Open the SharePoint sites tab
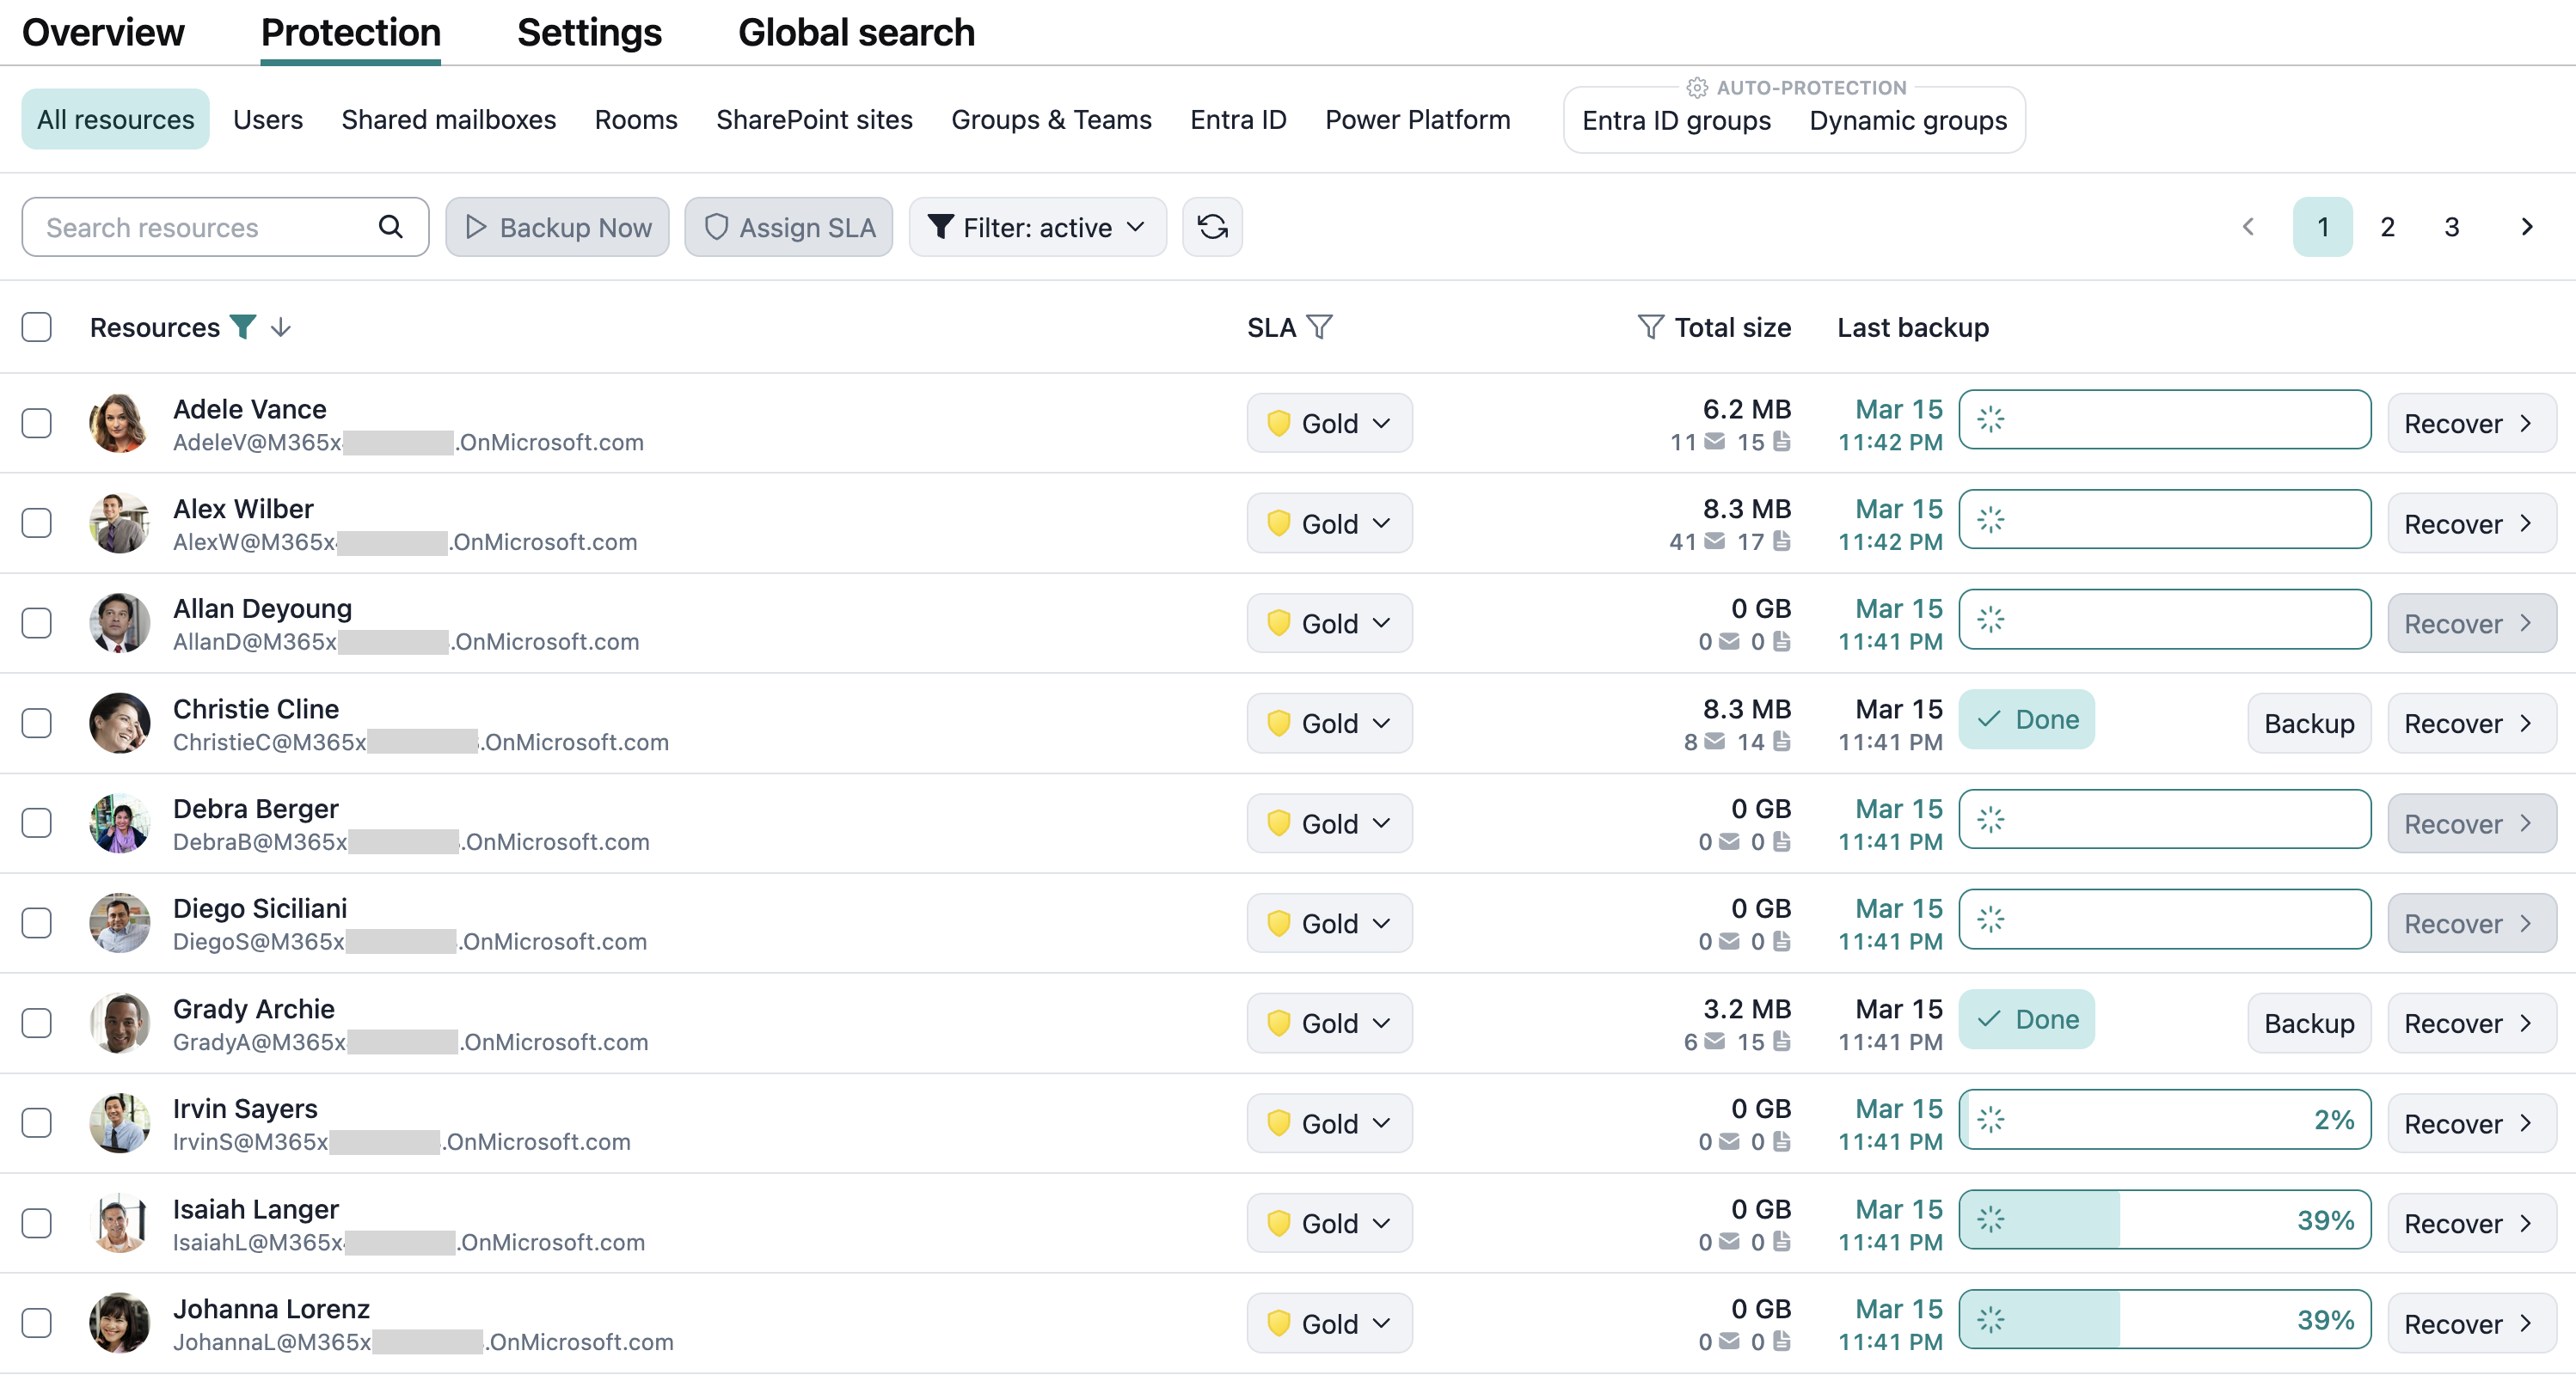 tap(814, 120)
